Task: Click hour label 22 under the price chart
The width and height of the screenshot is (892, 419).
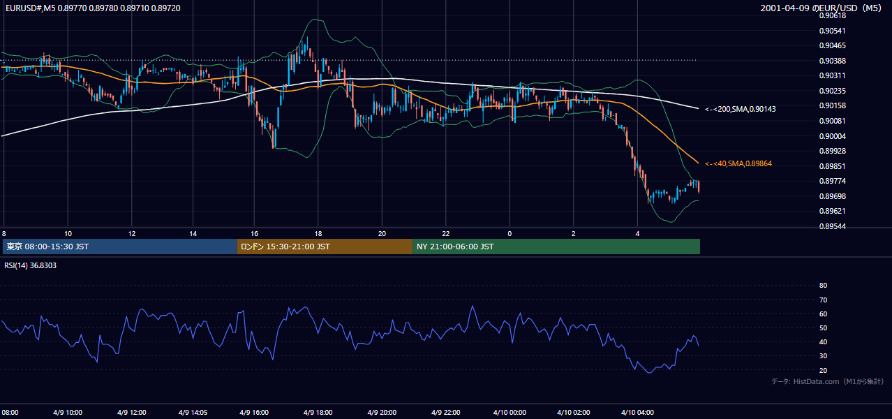Action: pyautogui.click(x=446, y=233)
